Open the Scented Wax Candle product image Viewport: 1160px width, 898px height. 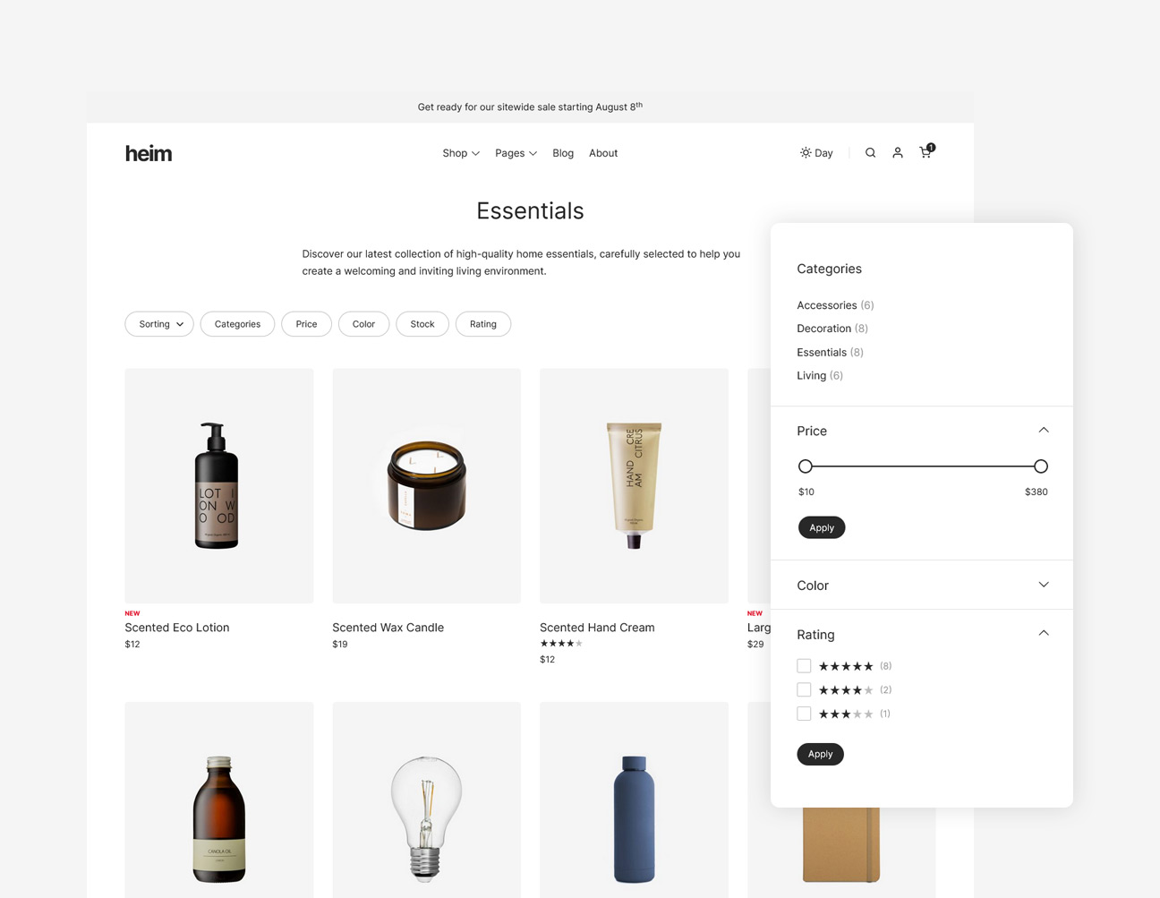[426, 485]
